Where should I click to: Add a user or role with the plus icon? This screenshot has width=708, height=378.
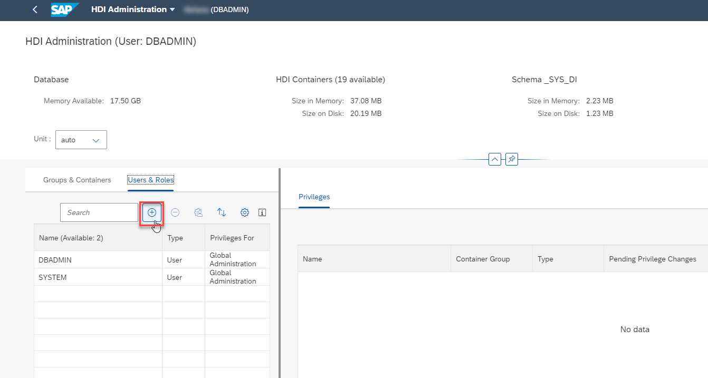pos(152,212)
